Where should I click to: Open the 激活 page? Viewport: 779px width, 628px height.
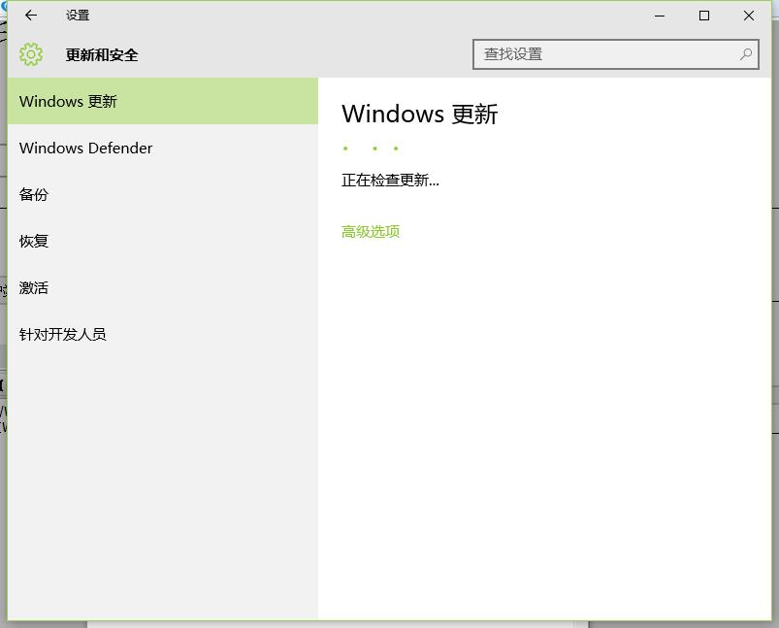34,287
